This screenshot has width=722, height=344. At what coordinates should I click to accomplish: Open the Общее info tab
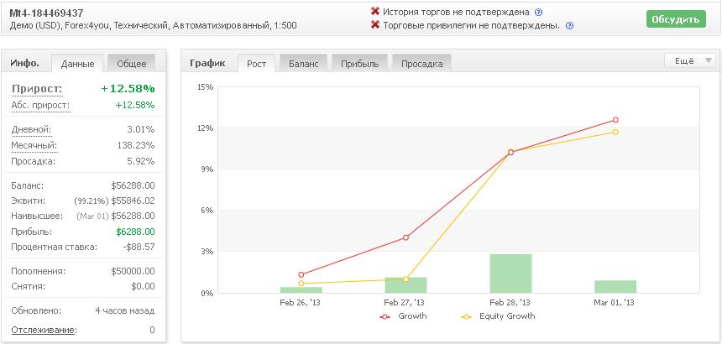(131, 64)
